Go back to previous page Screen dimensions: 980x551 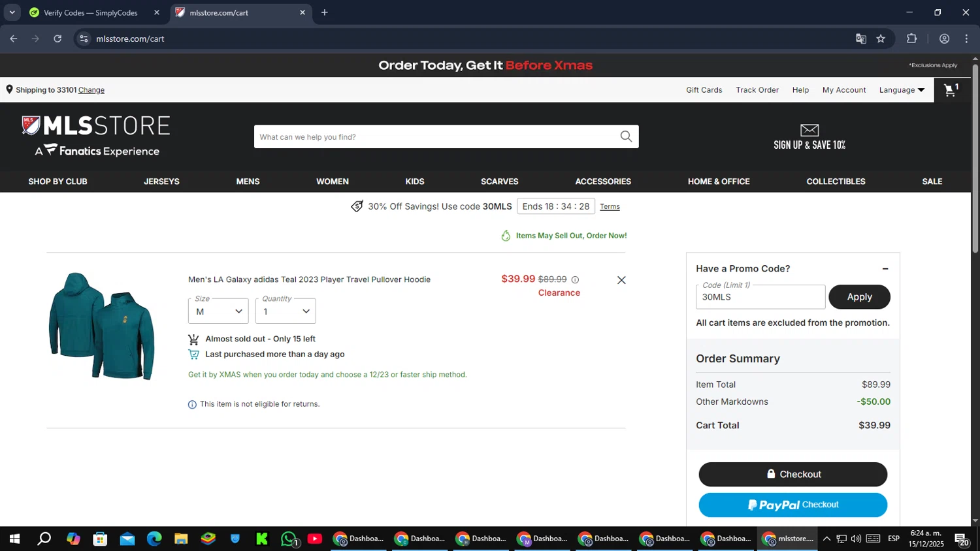click(14, 39)
